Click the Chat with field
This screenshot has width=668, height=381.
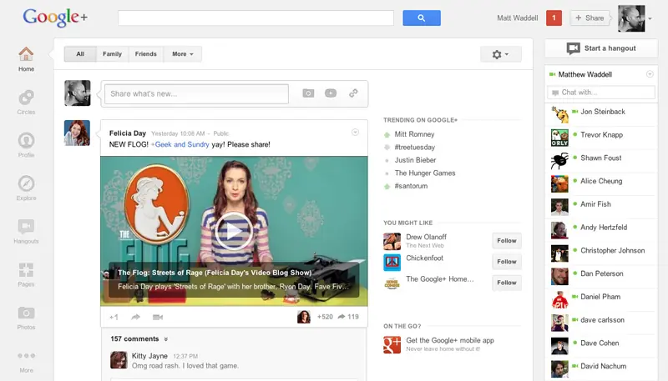pyautogui.click(x=601, y=93)
